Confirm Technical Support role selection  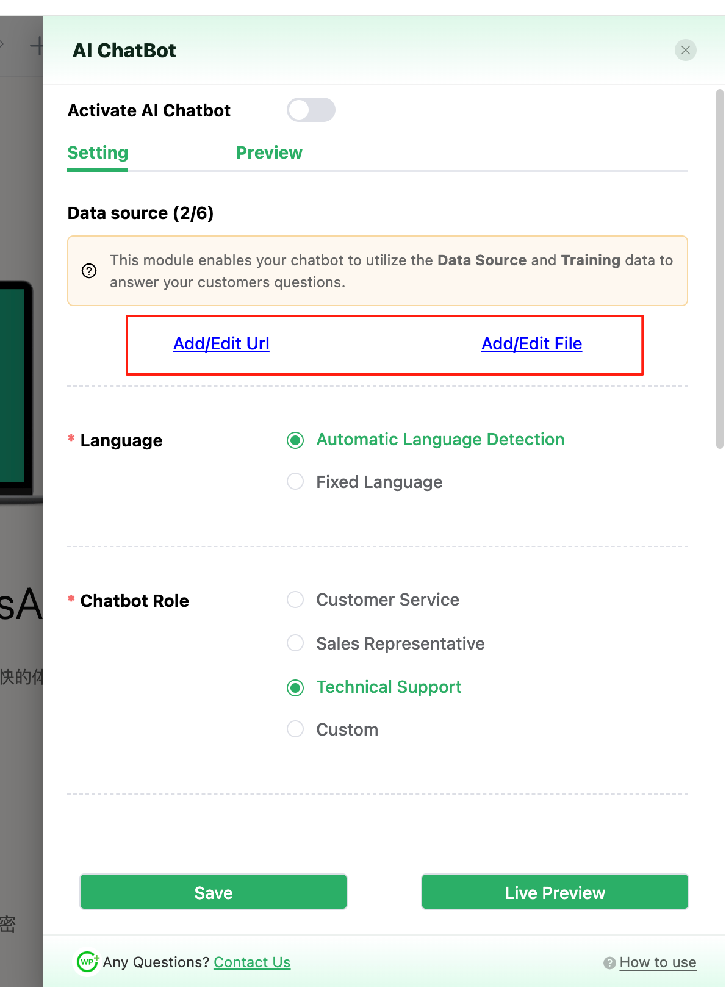(295, 687)
